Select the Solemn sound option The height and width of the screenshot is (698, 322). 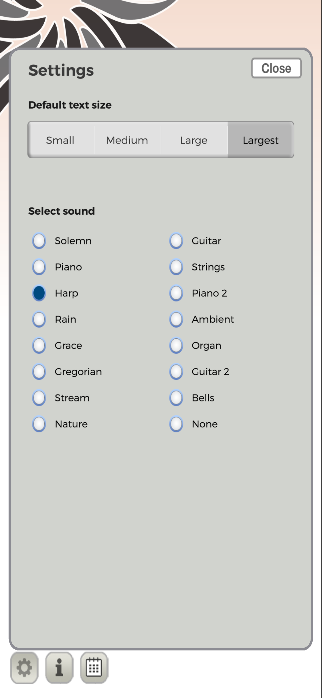(x=39, y=241)
